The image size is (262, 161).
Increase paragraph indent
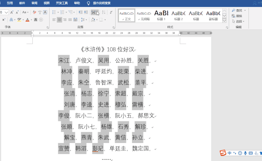pyautogui.click(x=86, y=12)
